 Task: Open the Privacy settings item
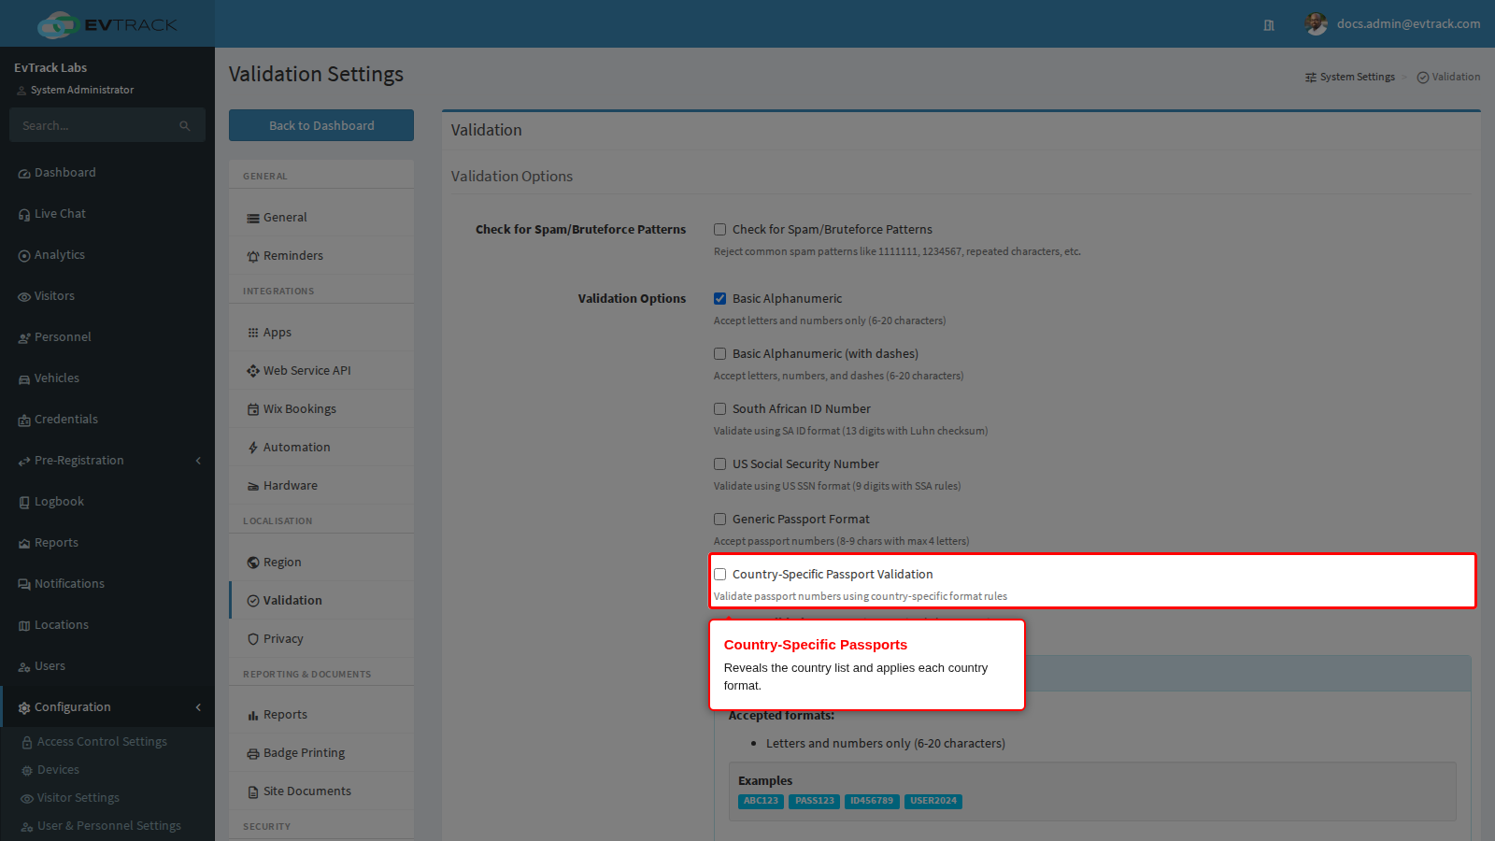pyautogui.click(x=321, y=639)
